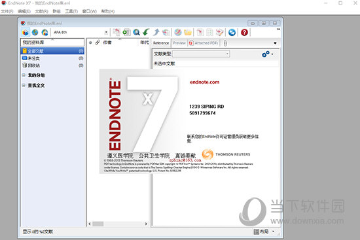Open the 工具(T) menu
The width and height of the screenshot is (360, 240).
[71, 11]
